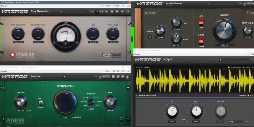254x127 pixels.
Task: Click the '2 in 2 out' routing button
Action: pyautogui.click(x=115, y=6)
